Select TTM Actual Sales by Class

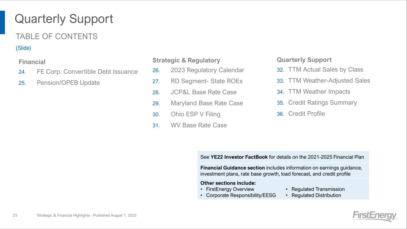tap(326, 70)
